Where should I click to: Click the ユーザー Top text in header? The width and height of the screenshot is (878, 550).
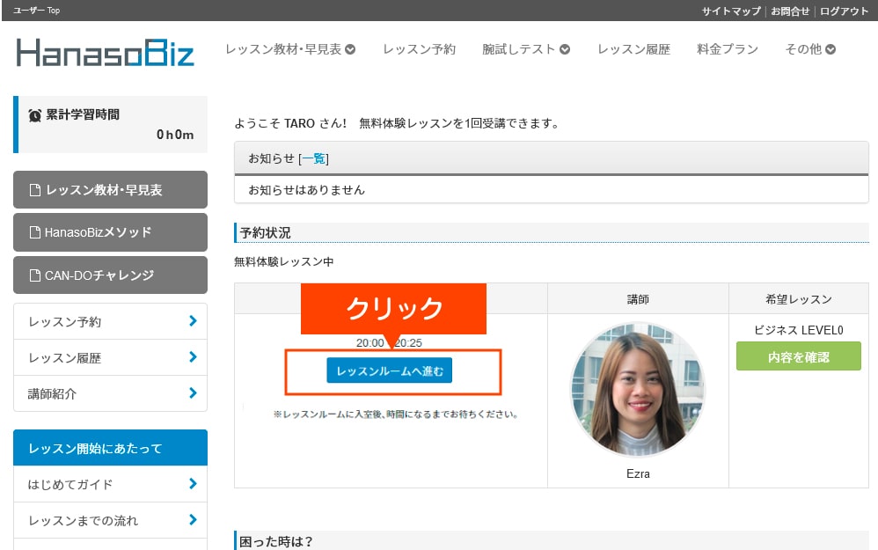click(36, 10)
